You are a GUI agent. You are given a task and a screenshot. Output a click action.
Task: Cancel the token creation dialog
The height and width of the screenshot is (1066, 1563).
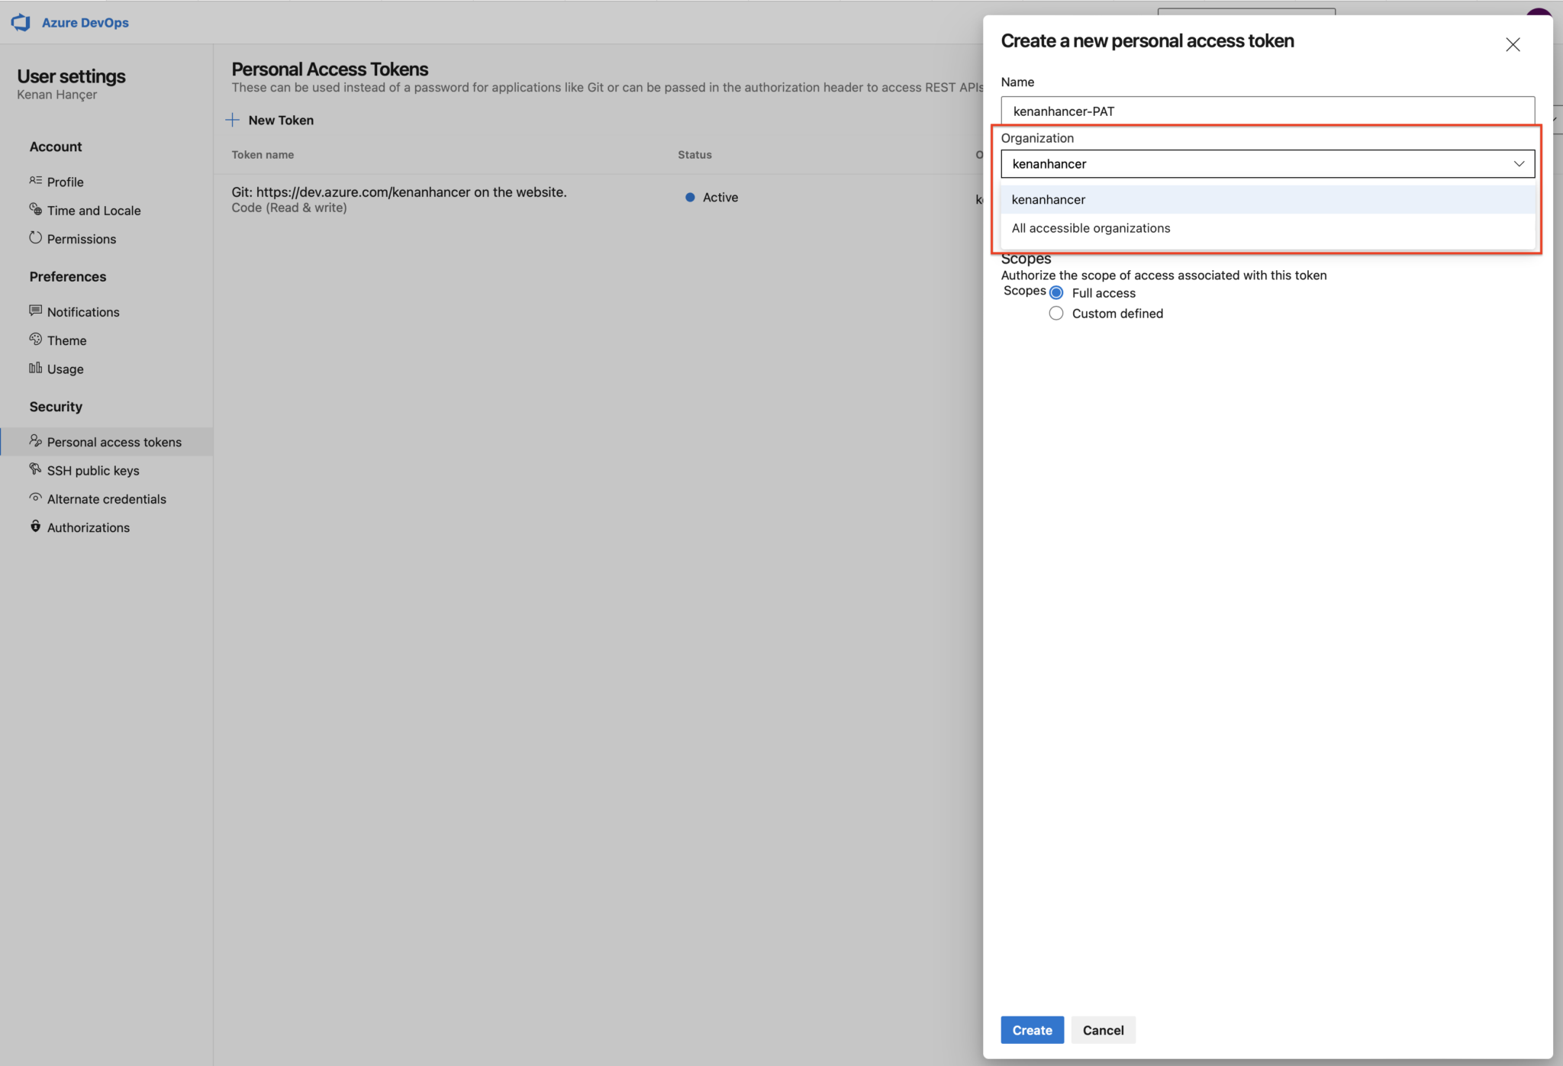[x=1102, y=1029]
